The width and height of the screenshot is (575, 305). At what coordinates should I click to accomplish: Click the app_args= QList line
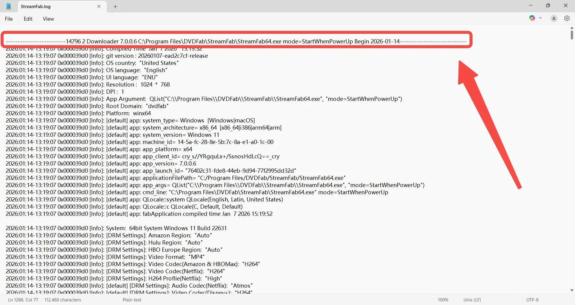tap(215, 185)
